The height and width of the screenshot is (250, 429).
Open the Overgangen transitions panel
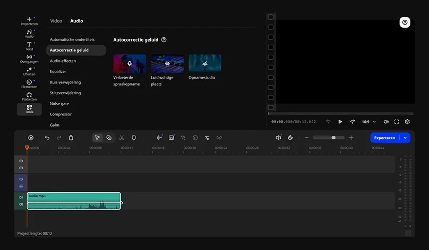click(29, 59)
